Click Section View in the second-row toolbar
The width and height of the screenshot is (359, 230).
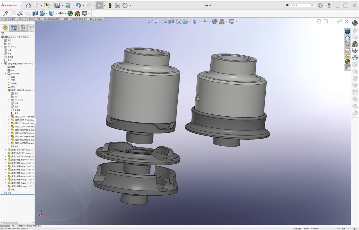[x=35, y=13]
